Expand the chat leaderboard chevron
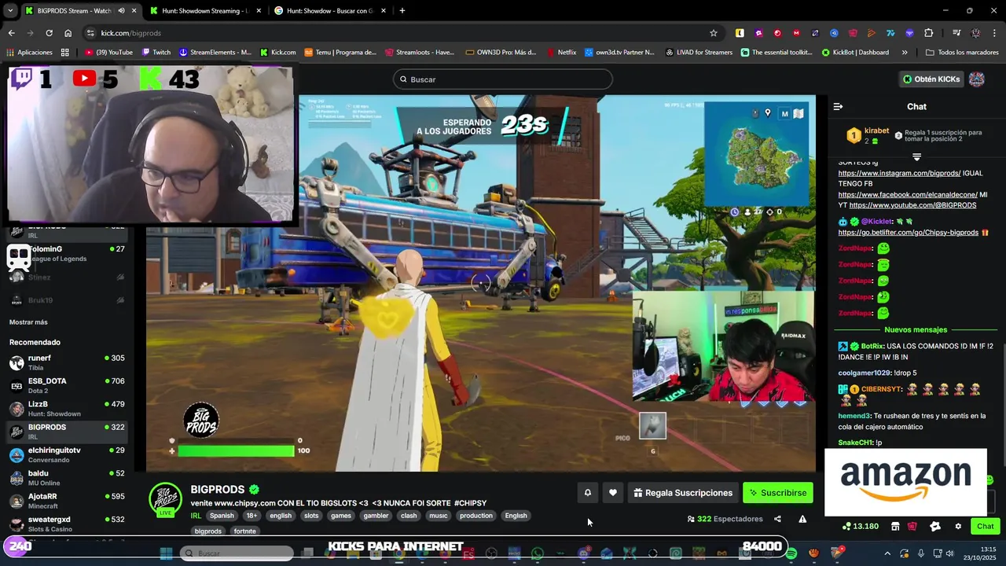The image size is (1006, 566). (916, 157)
